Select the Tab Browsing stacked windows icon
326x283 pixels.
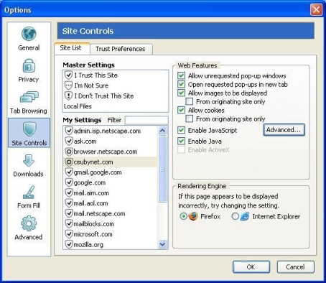click(x=29, y=97)
